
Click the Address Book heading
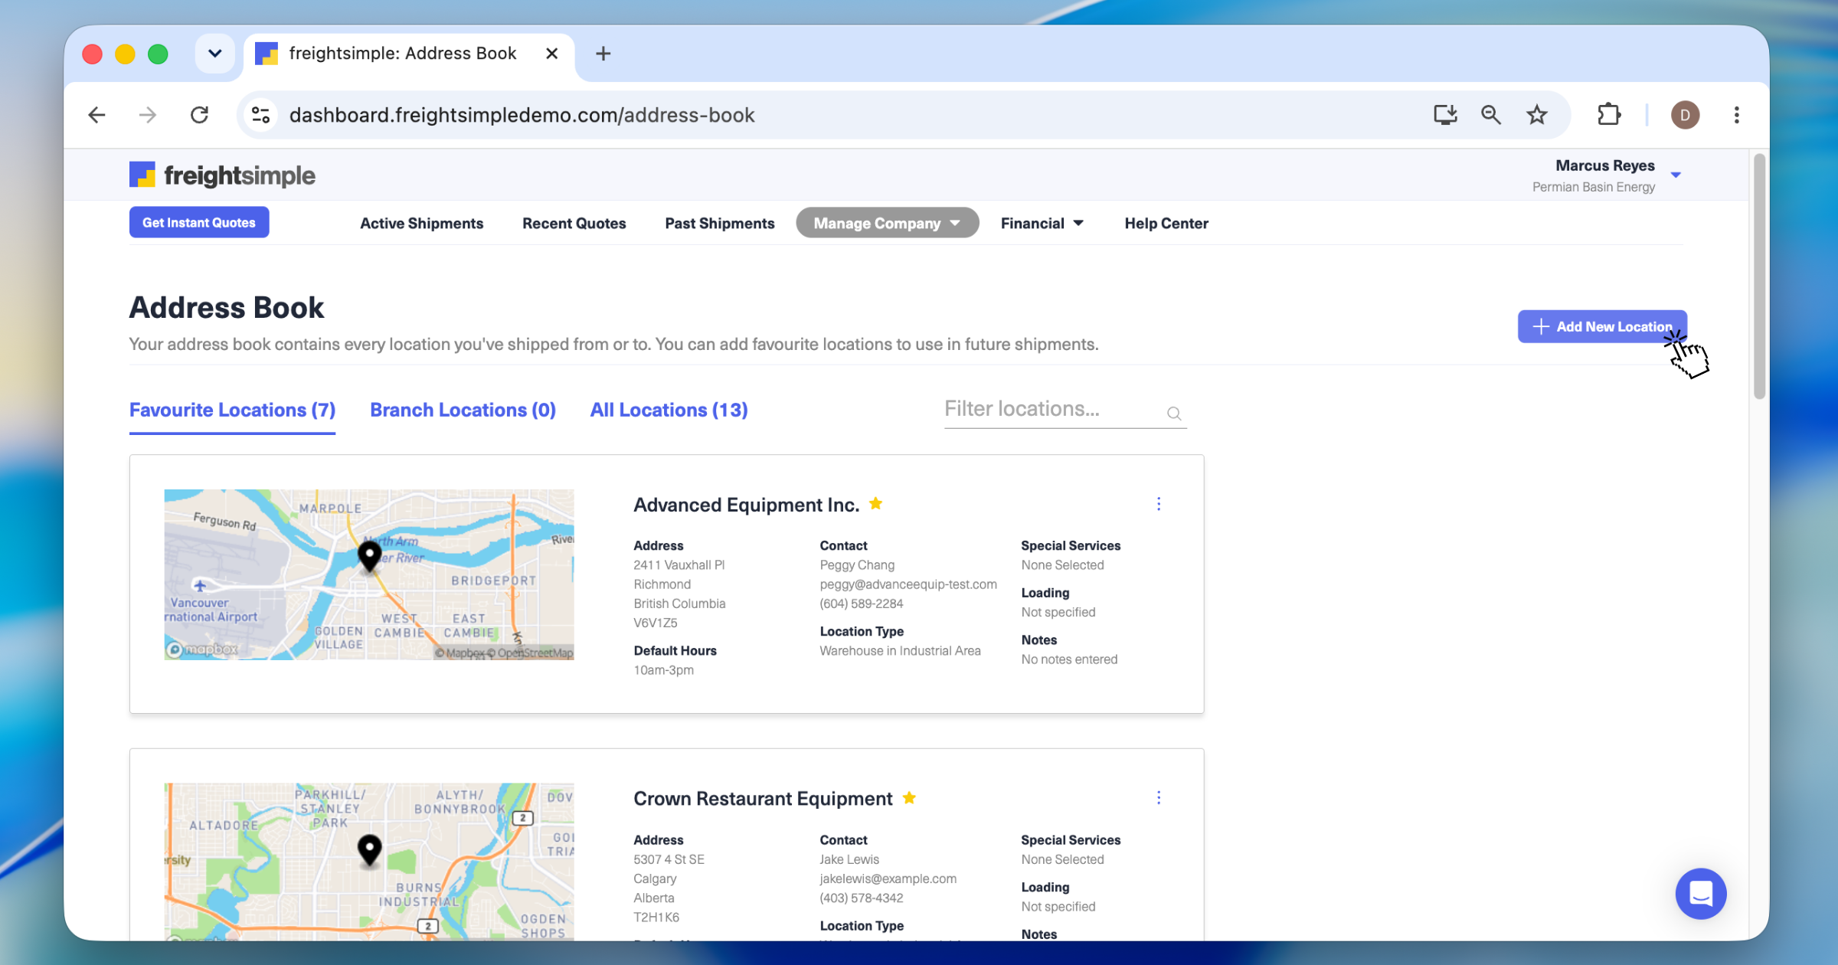pos(227,308)
